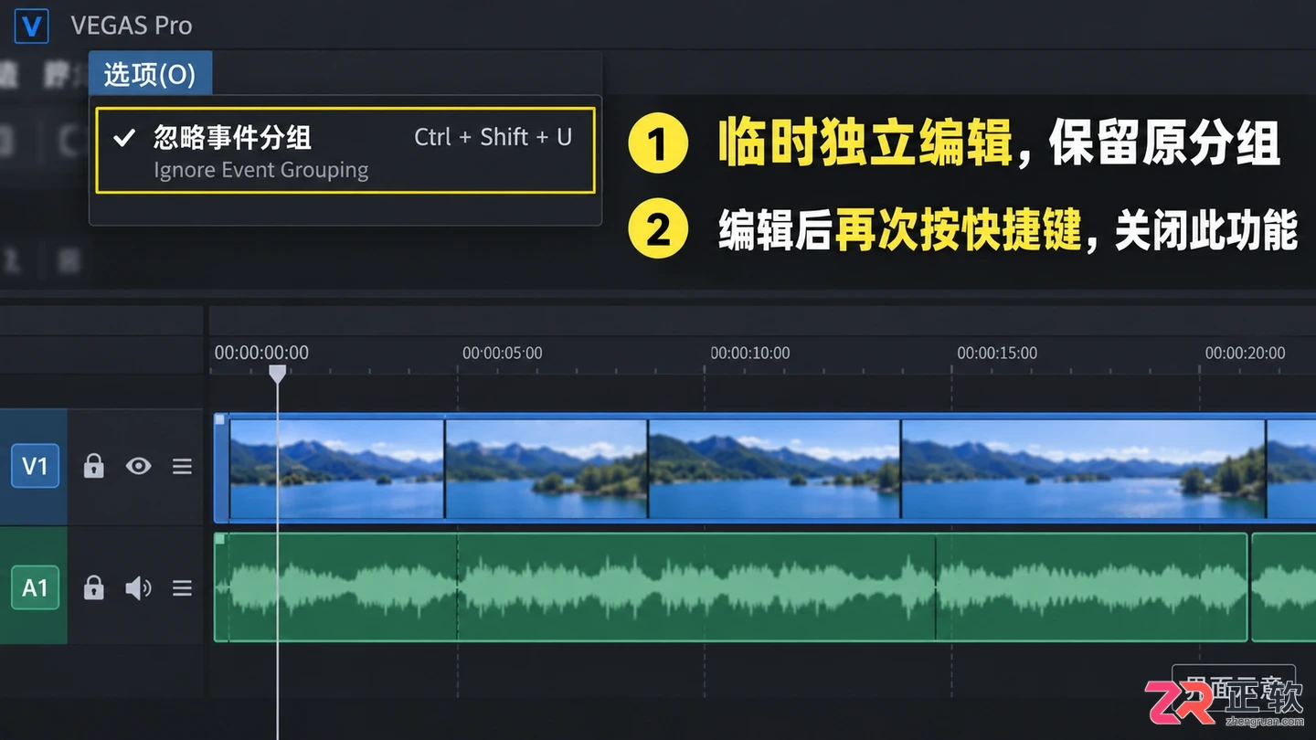Lock the V1 video track
This screenshot has height=740, width=1316.
(x=94, y=466)
